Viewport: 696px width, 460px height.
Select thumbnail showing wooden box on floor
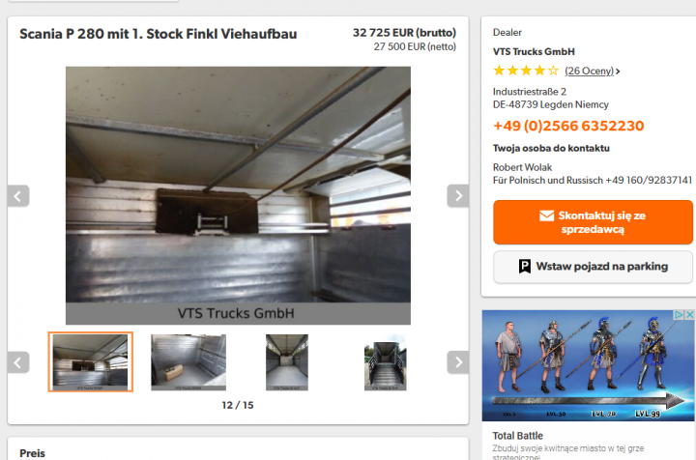(188, 362)
